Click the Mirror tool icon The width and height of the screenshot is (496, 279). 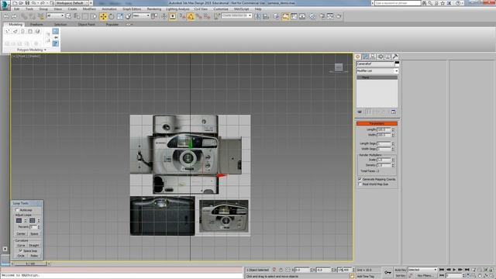pos(258,16)
